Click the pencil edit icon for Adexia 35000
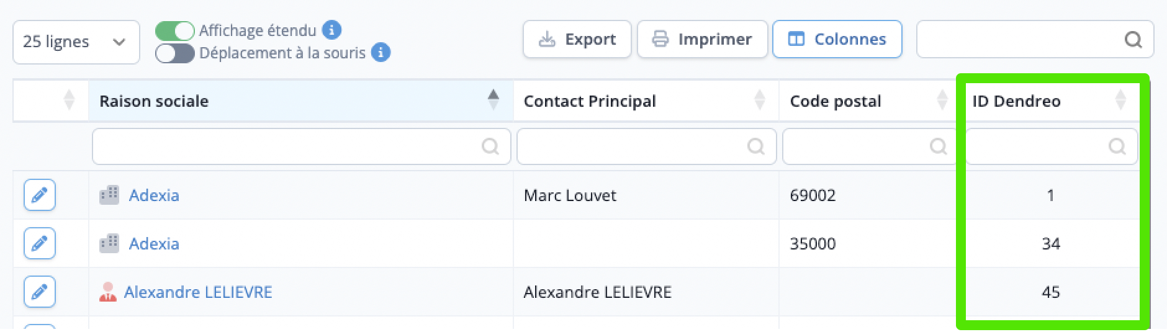 (40, 243)
